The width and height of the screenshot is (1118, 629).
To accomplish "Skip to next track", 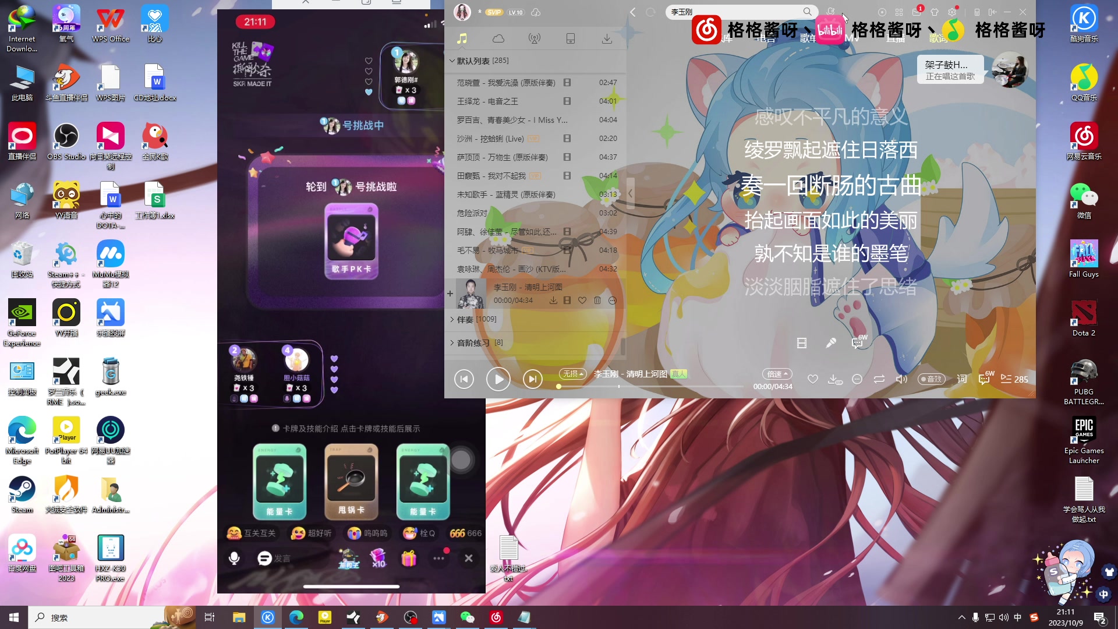I will 533,379.
